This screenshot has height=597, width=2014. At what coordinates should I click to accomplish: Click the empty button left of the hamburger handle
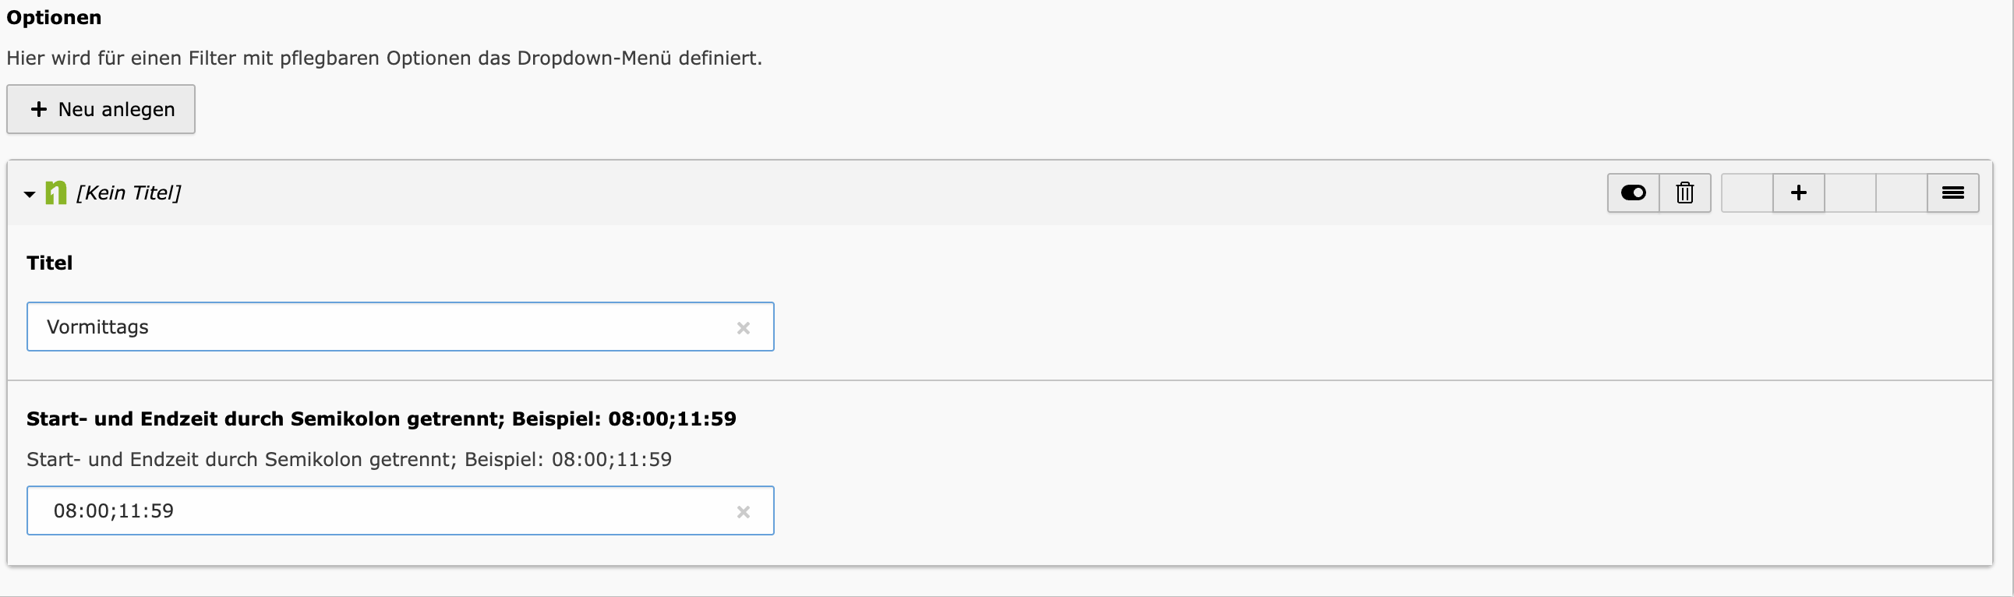(1901, 193)
